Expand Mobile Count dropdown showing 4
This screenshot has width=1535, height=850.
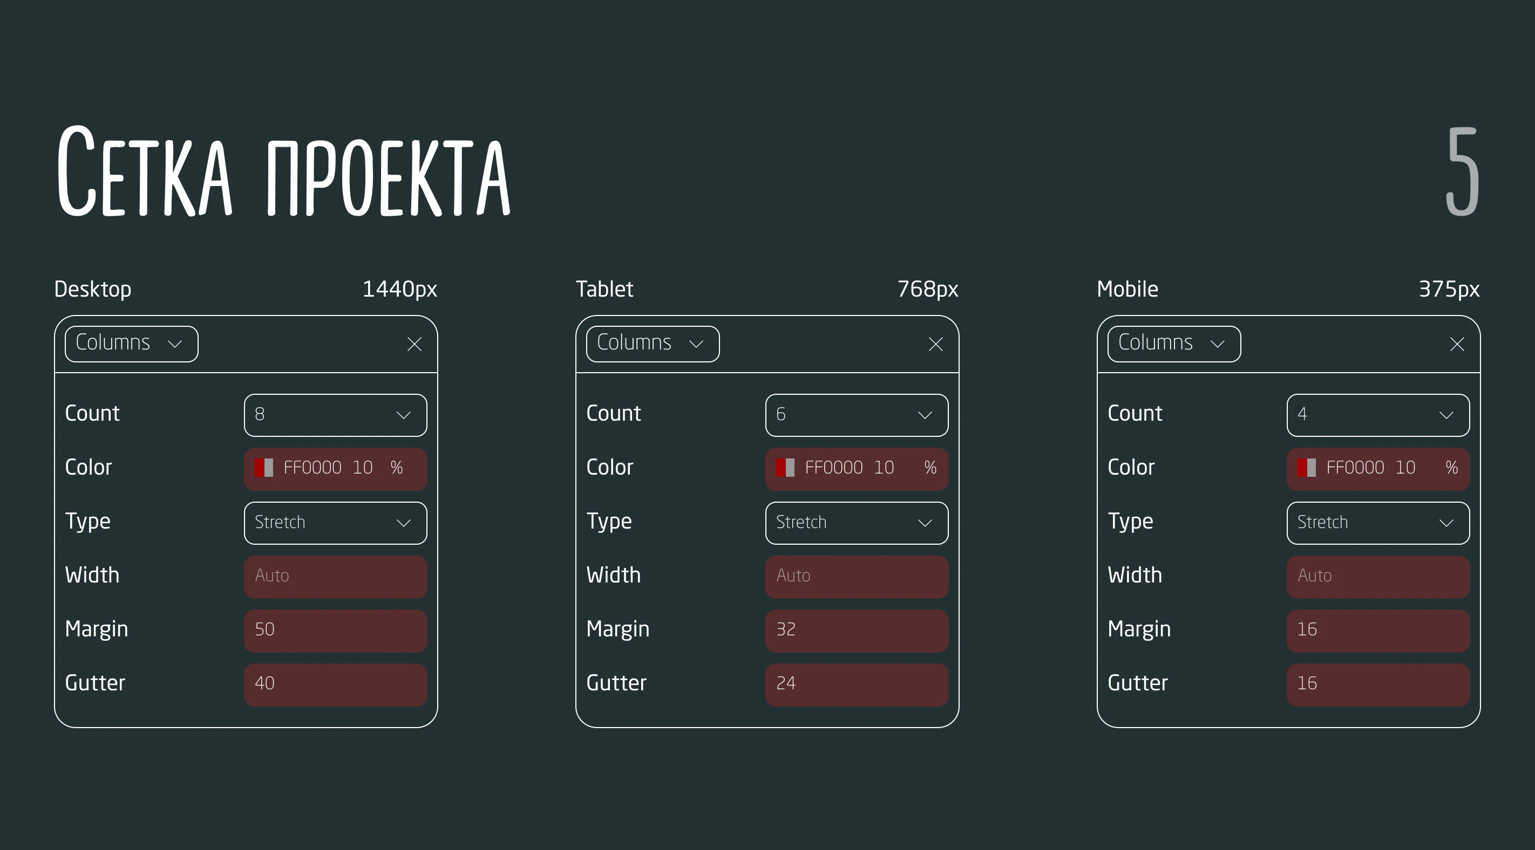[x=1378, y=415]
